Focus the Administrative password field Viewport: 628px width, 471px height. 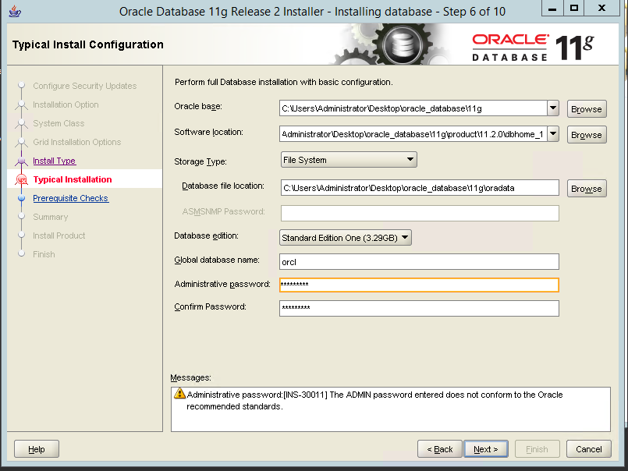pos(419,285)
